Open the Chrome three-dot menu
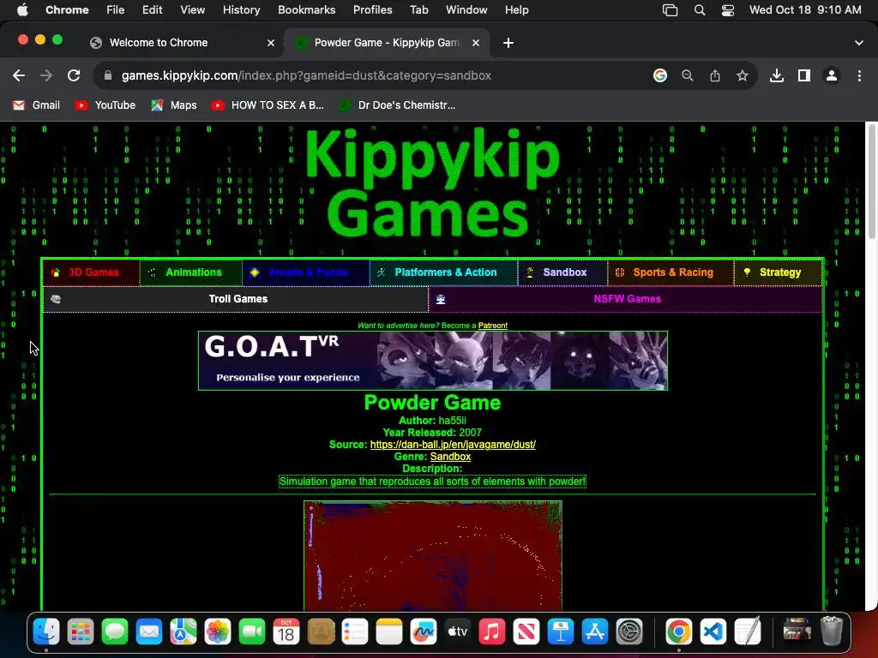 click(x=859, y=75)
